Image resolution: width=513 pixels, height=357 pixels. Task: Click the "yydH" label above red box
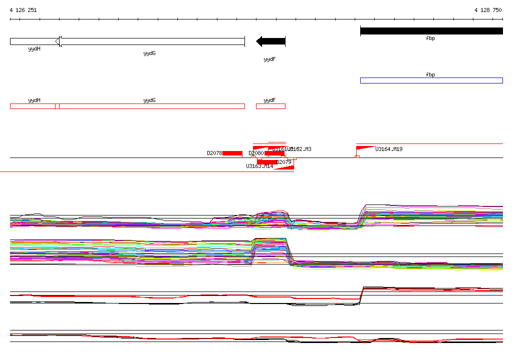pyautogui.click(x=35, y=100)
